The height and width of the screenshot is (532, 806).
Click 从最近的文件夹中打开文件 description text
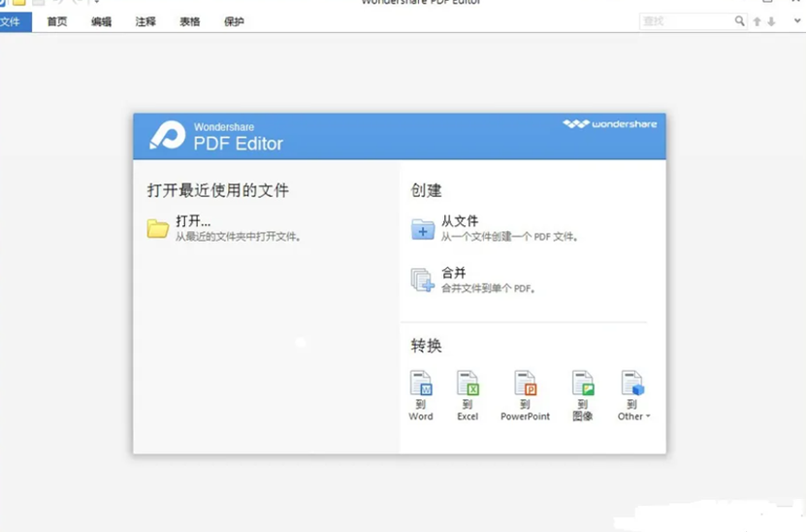[238, 237]
